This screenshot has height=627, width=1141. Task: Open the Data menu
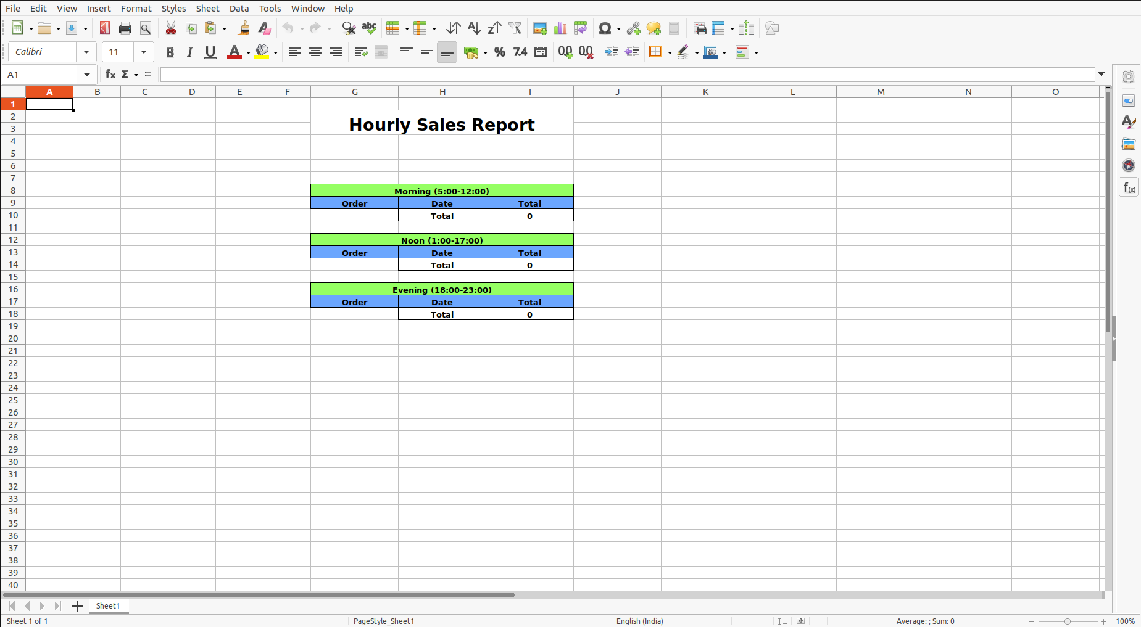[239, 8]
